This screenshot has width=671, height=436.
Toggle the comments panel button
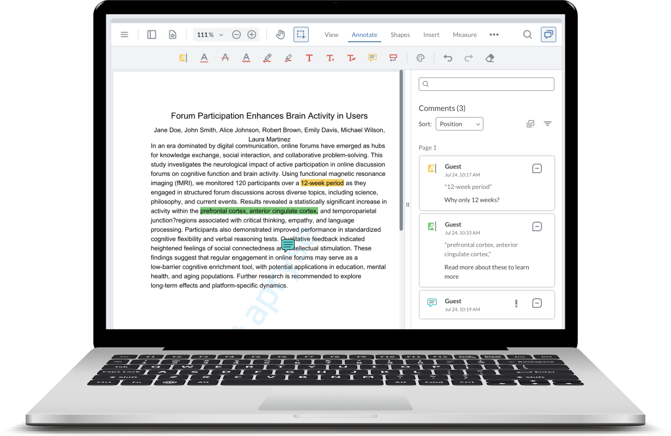coord(548,34)
